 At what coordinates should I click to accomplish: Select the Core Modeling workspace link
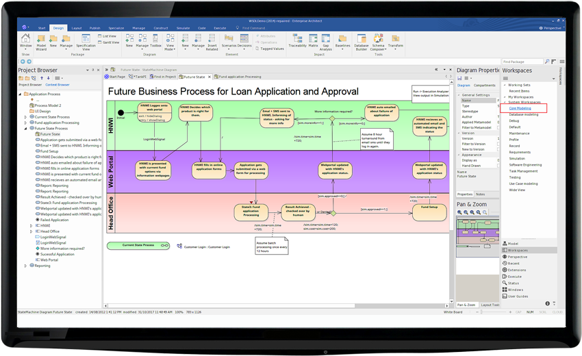[x=520, y=108]
